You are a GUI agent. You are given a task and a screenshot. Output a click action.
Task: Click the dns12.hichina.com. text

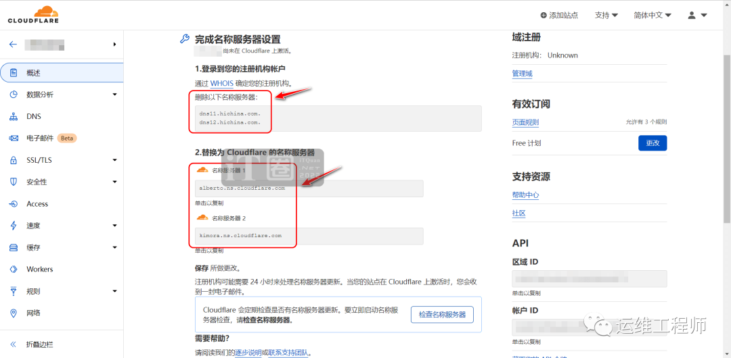[x=230, y=122]
